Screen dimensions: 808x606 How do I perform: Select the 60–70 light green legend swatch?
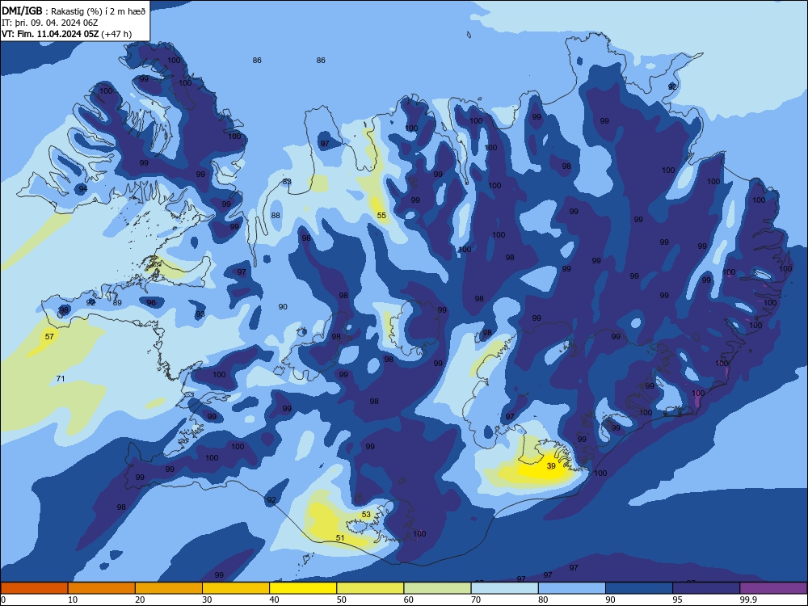[x=437, y=588]
